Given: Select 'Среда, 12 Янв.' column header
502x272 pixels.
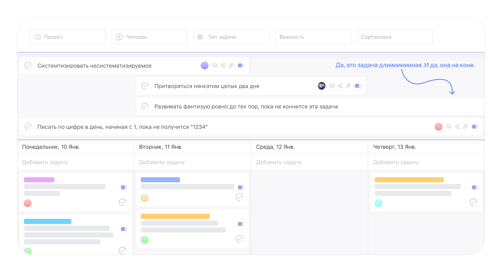Looking at the screenshot, I should [275, 147].
